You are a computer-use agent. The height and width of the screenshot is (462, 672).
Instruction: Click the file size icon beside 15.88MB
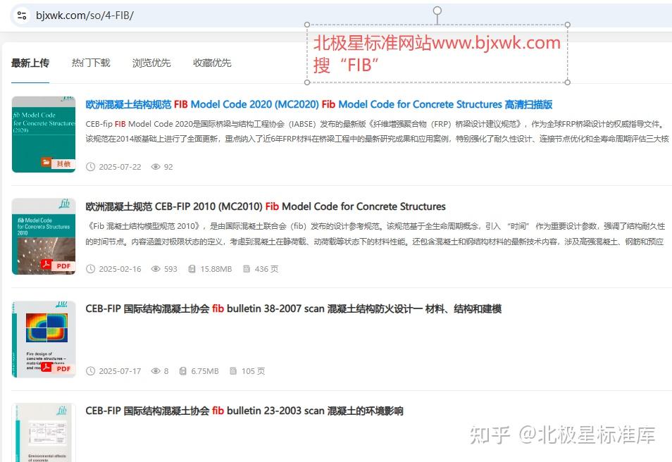pos(192,269)
